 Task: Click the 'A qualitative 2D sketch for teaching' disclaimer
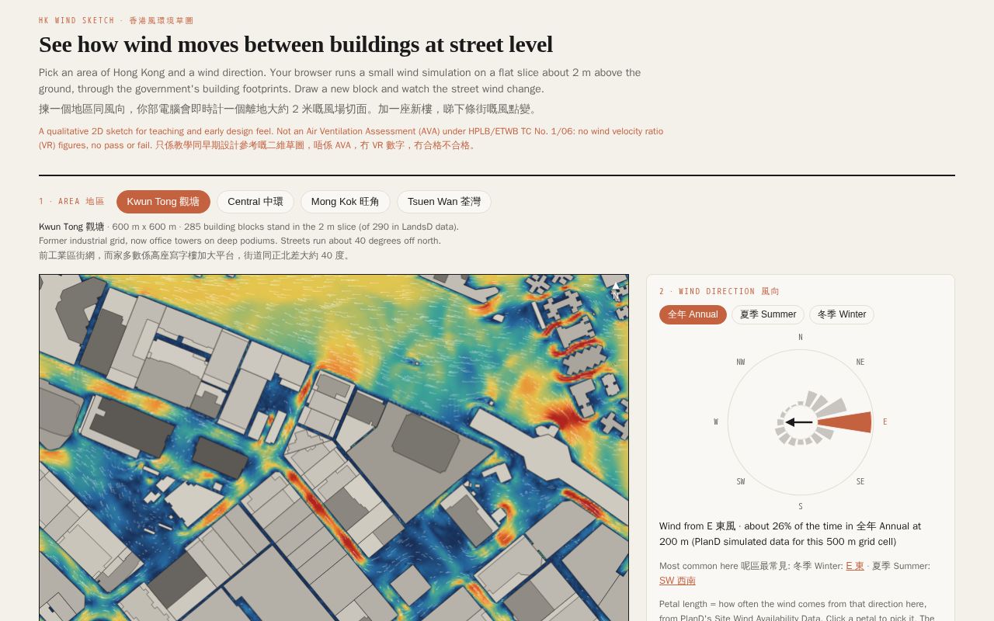tap(351, 138)
